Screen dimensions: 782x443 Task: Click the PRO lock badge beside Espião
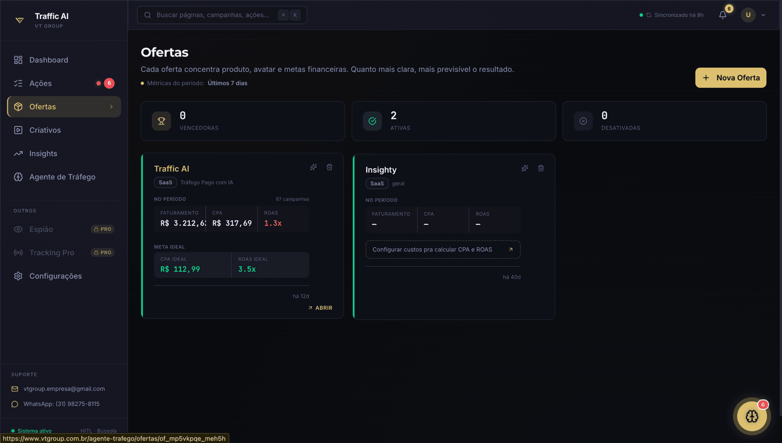coord(103,229)
